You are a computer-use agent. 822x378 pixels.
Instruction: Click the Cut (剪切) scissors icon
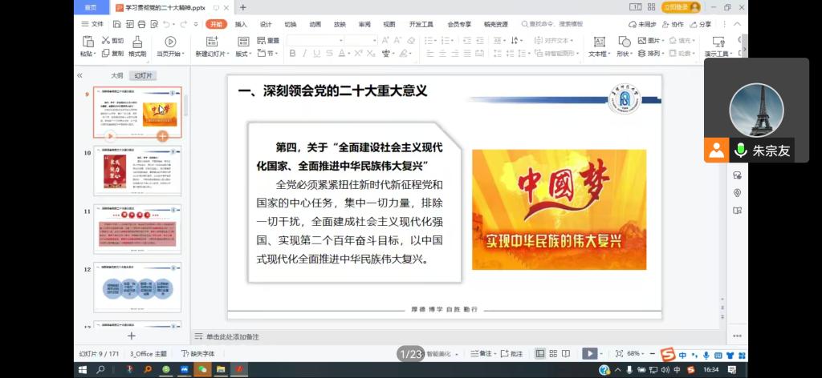[x=106, y=40]
